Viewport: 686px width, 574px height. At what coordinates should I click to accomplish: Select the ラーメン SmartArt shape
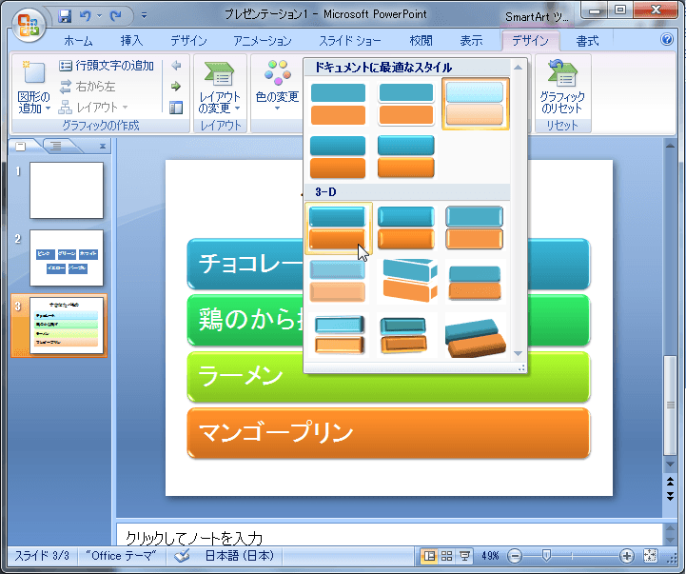388,377
